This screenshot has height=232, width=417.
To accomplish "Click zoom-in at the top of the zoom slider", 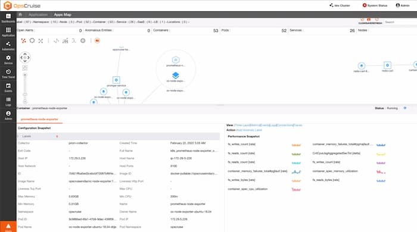I will pyautogui.click(x=25, y=75).
